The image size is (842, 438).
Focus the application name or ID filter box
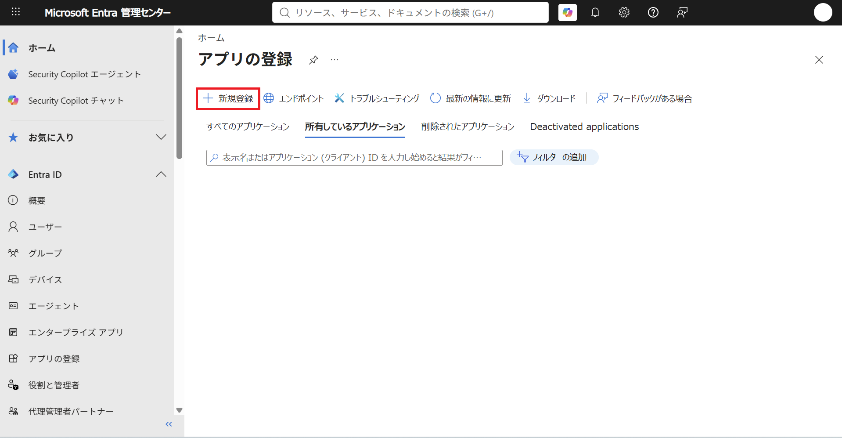coord(354,157)
